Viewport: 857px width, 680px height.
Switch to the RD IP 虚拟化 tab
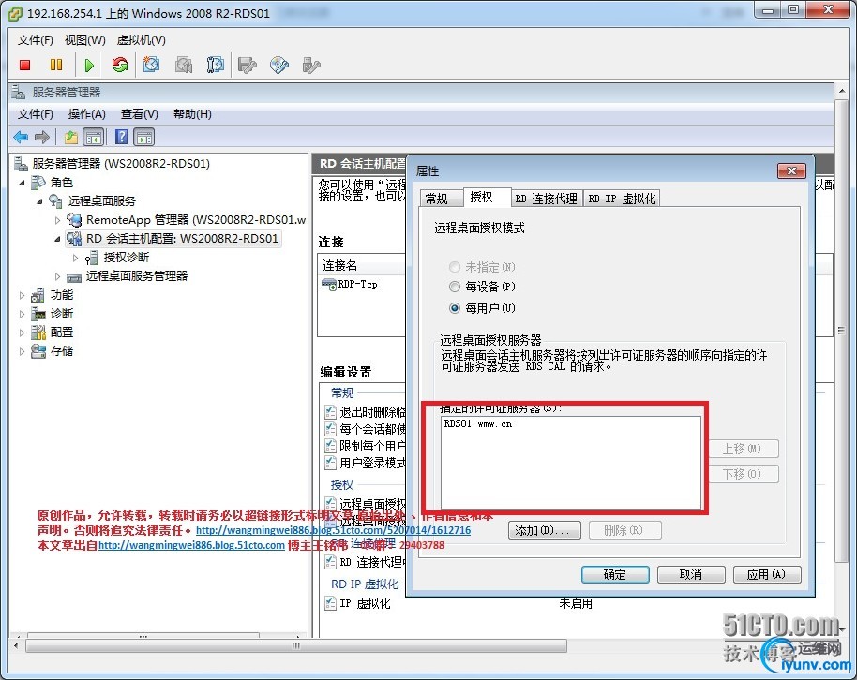[622, 199]
